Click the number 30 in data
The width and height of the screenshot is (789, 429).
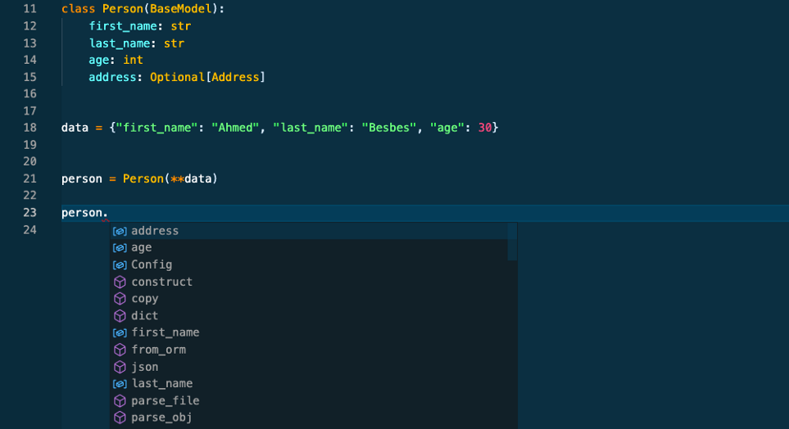484,128
